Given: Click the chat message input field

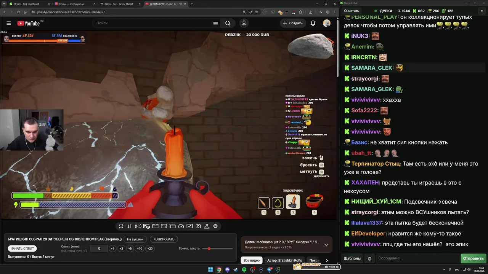Looking at the screenshot, I should [417, 258].
